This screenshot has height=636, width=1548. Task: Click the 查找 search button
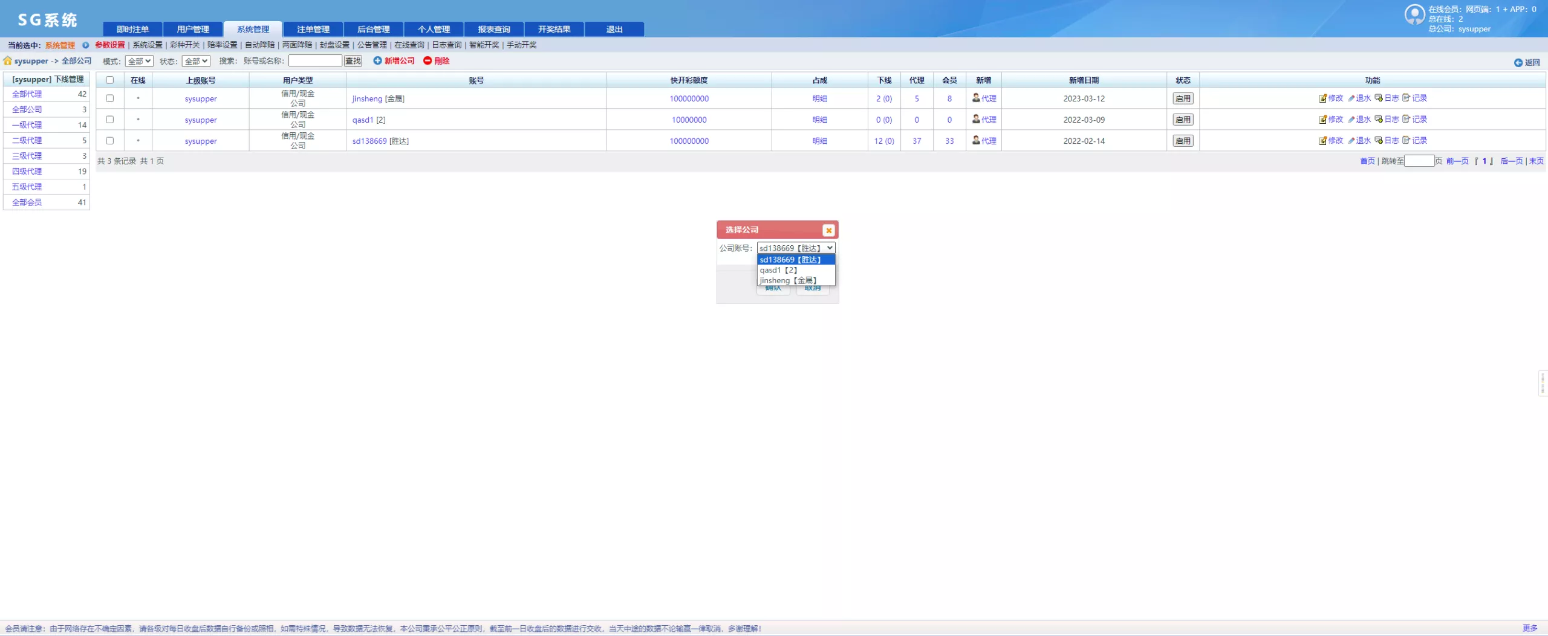pos(353,61)
